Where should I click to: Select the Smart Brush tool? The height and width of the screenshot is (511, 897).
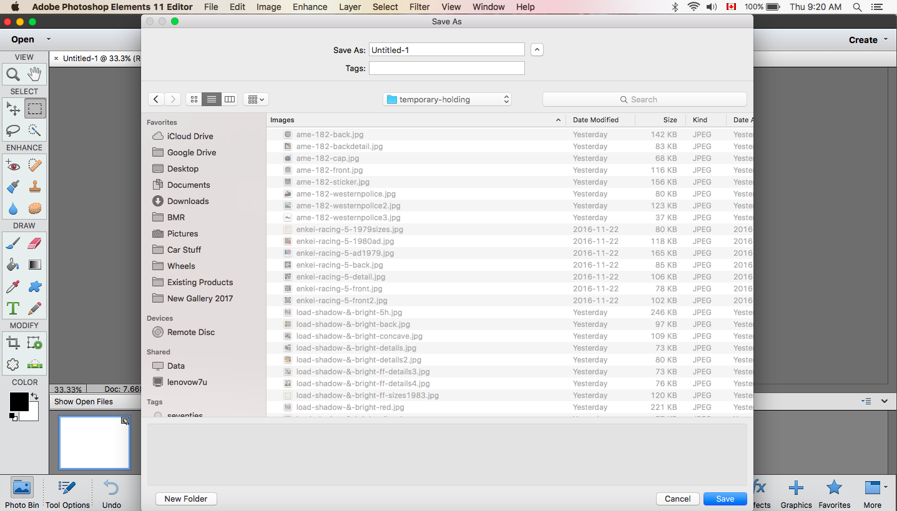[x=13, y=187]
